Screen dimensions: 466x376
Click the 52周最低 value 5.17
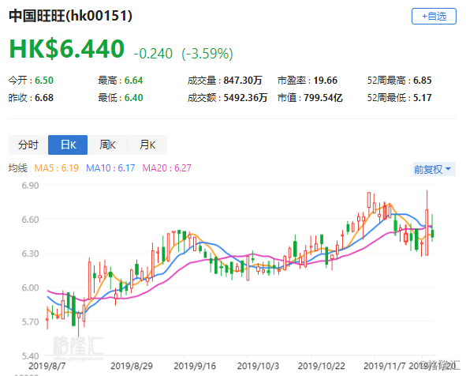(x=423, y=98)
